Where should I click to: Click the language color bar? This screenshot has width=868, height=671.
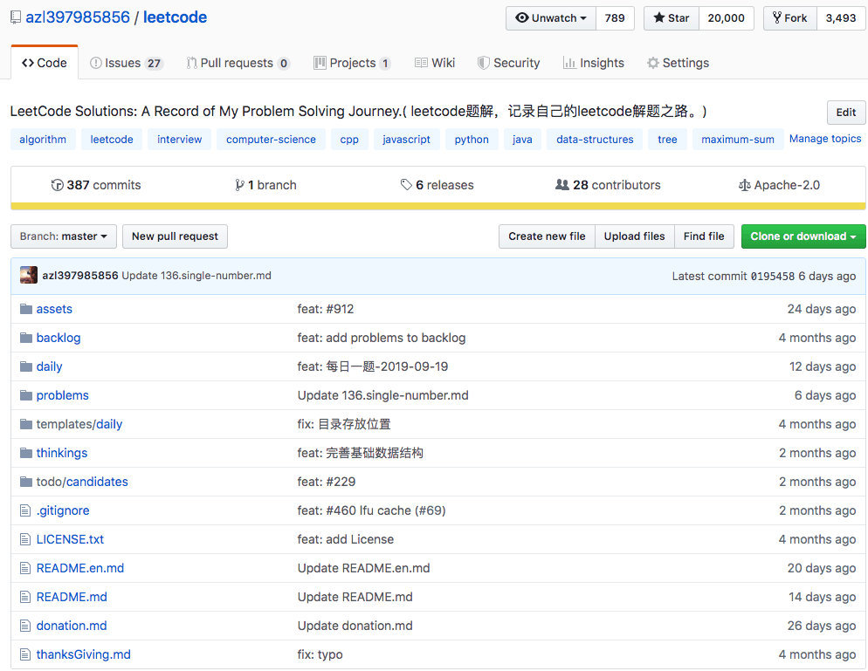[437, 206]
